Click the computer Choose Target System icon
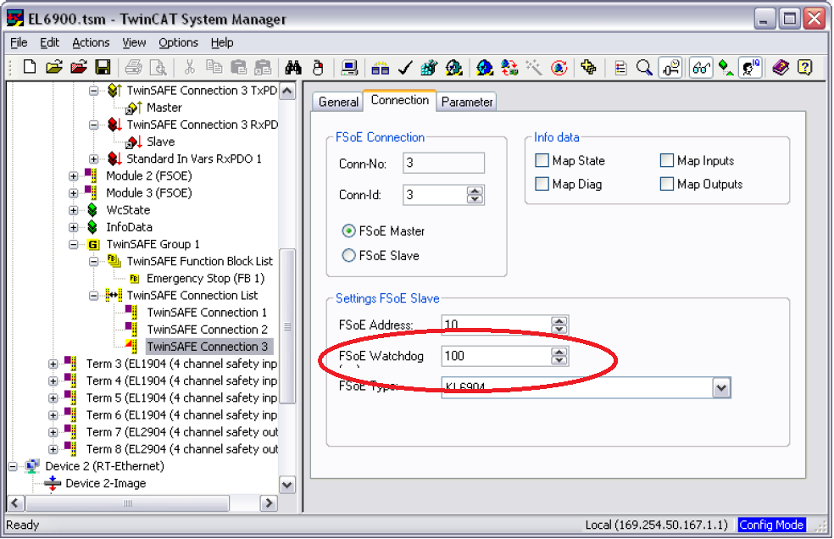Screen dimensions: 834x539 tap(349, 68)
